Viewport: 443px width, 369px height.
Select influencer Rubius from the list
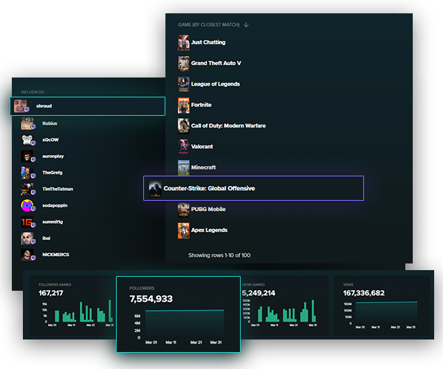pyautogui.click(x=49, y=123)
